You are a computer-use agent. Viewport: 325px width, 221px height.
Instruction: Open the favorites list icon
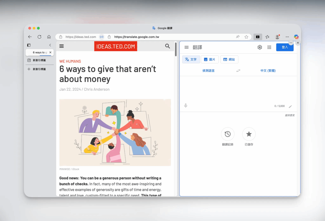(x=267, y=37)
